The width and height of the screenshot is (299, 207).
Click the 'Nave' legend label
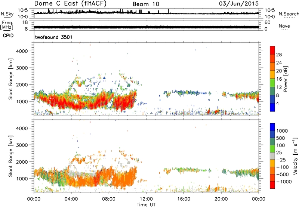[x=284, y=26]
